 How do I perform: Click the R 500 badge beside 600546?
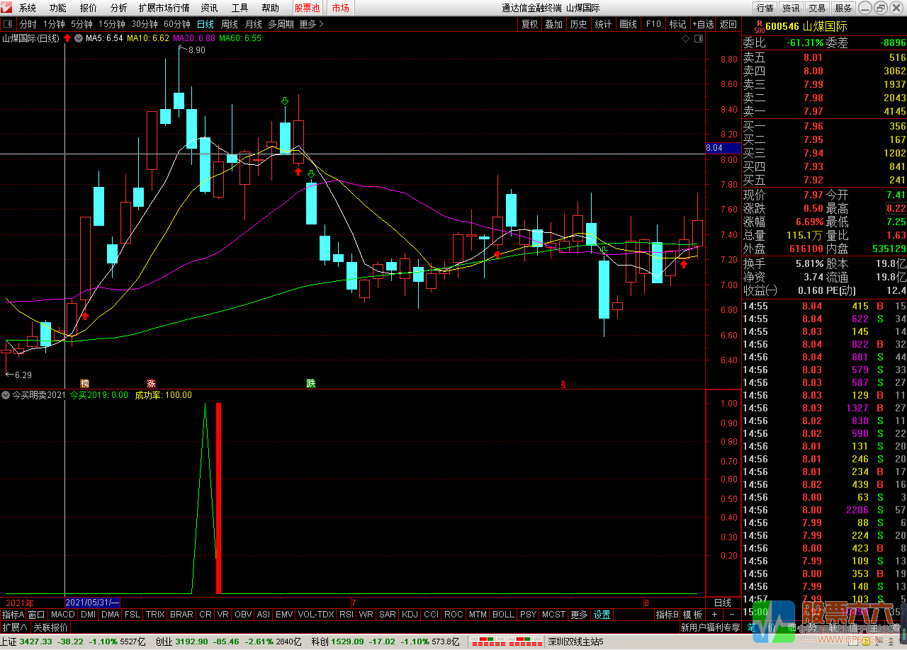[759, 27]
